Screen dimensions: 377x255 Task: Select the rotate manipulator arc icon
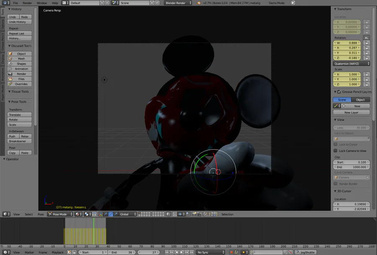click(111, 214)
